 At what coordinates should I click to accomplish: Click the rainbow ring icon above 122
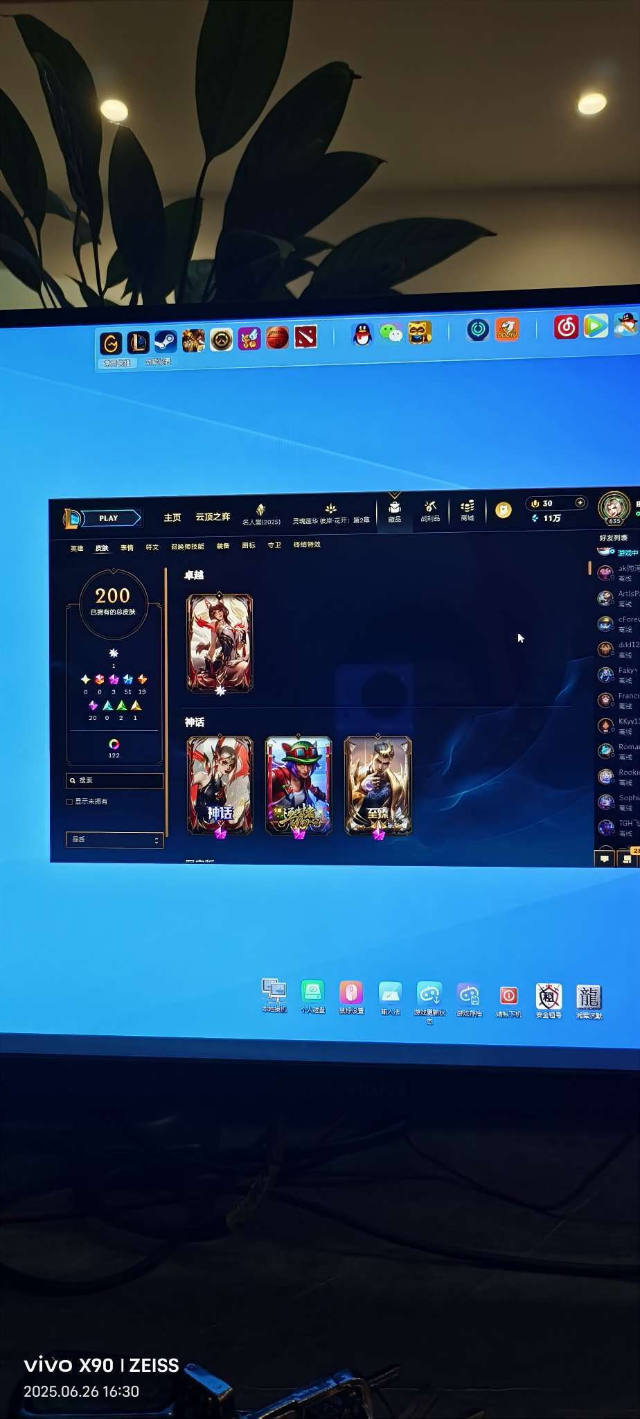[x=114, y=744]
